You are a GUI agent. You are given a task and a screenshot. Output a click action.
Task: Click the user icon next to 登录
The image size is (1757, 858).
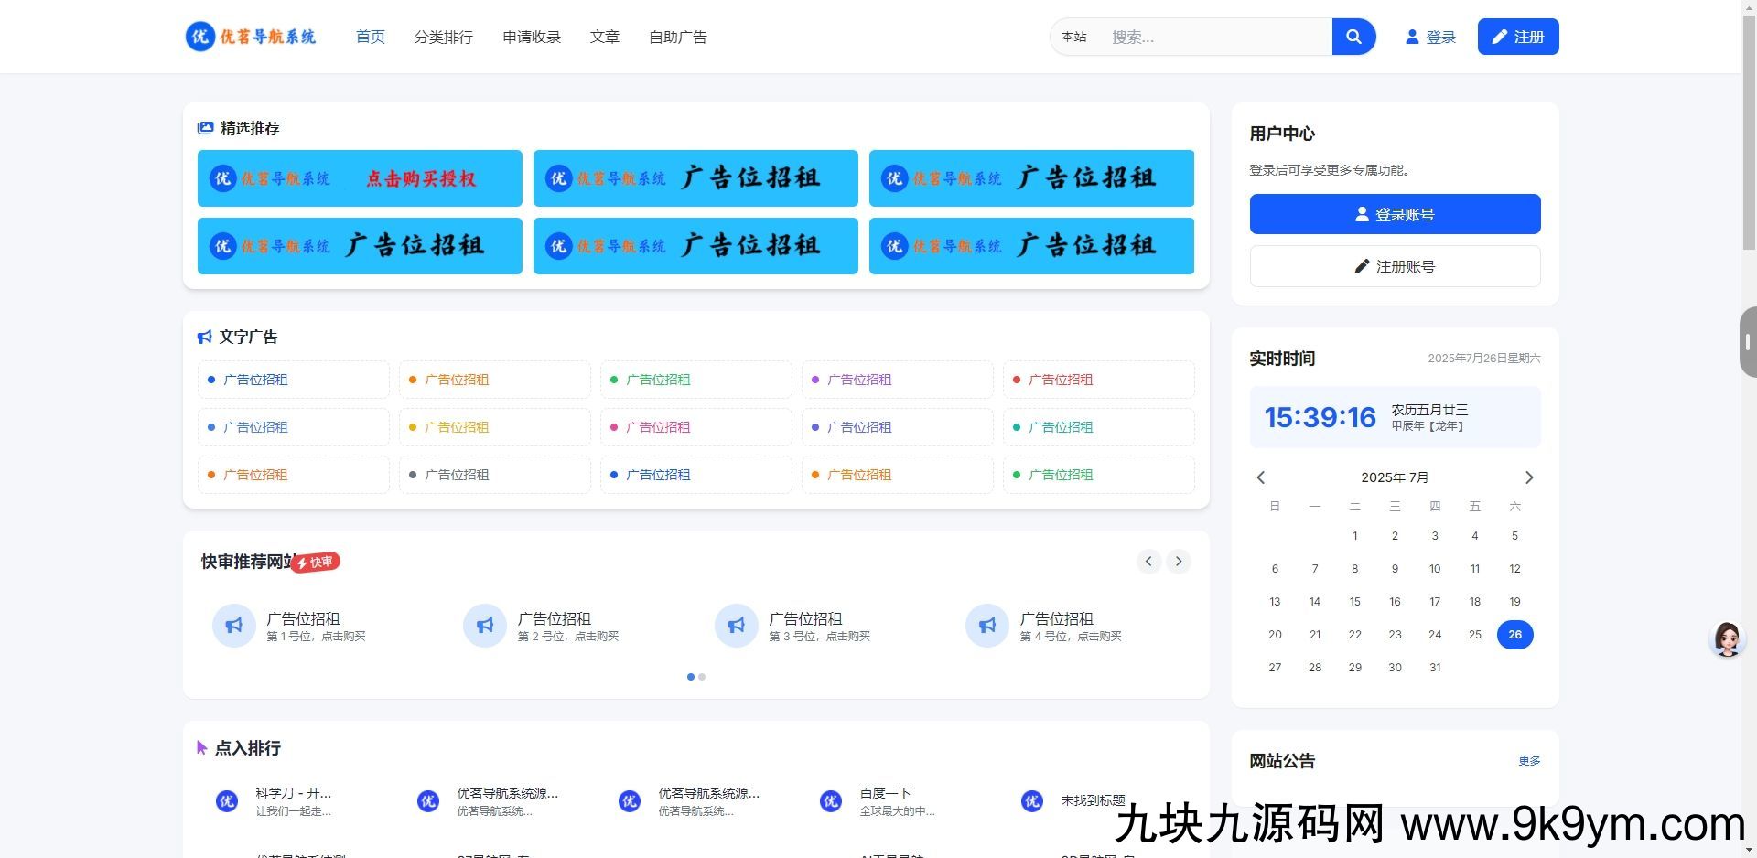click(x=1412, y=37)
